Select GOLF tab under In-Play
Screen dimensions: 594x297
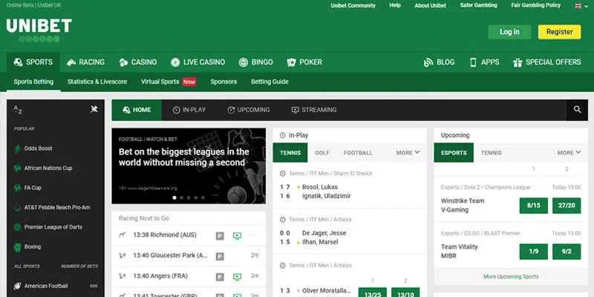(322, 153)
